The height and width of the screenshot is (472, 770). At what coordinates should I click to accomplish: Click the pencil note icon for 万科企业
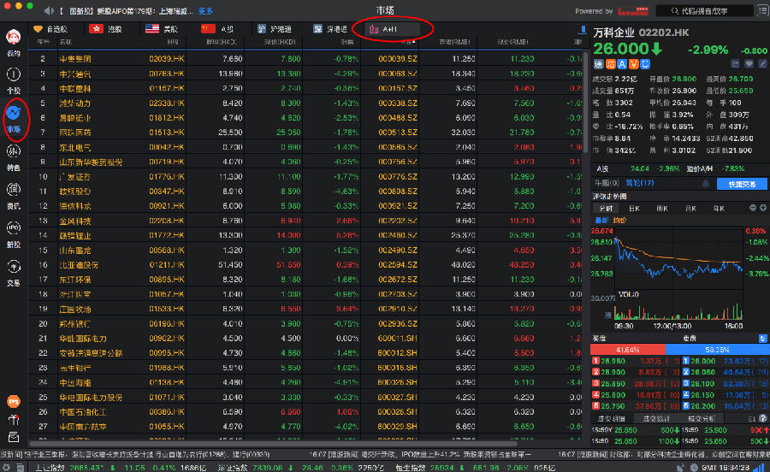(x=762, y=64)
